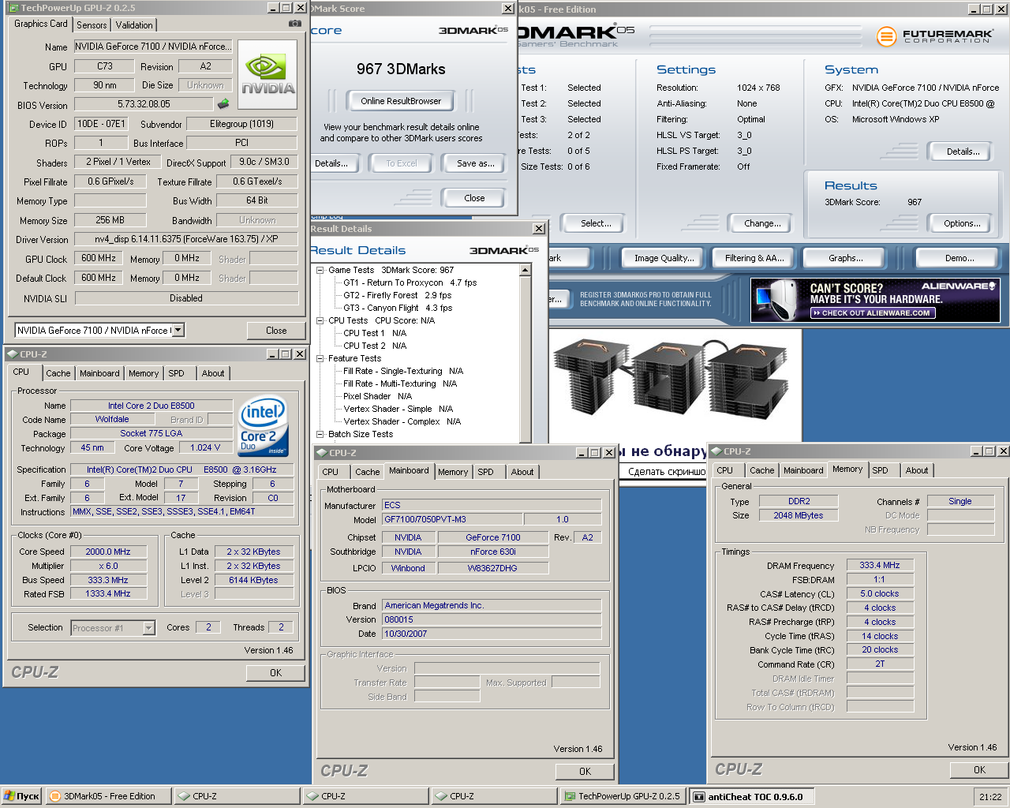The width and height of the screenshot is (1010, 808).
Task: Click the Online ResultBrowser button
Action: [x=401, y=101]
